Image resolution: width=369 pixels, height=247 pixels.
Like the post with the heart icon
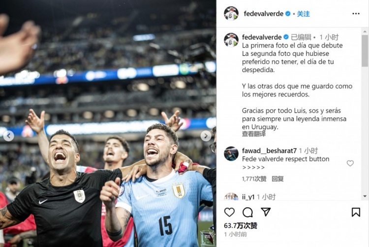point(229,212)
